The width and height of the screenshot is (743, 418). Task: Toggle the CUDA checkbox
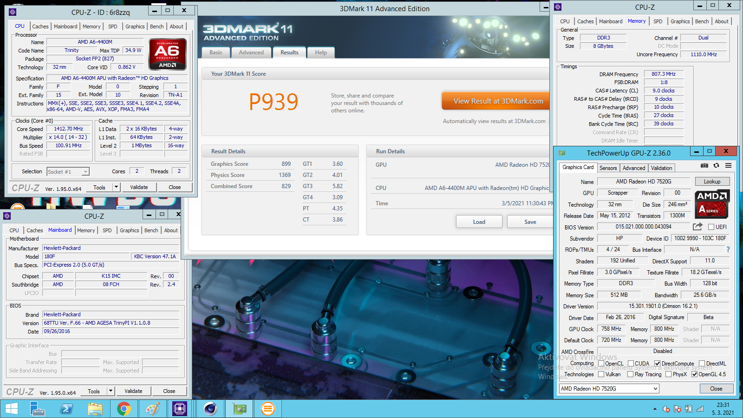[x=631, y=364]
